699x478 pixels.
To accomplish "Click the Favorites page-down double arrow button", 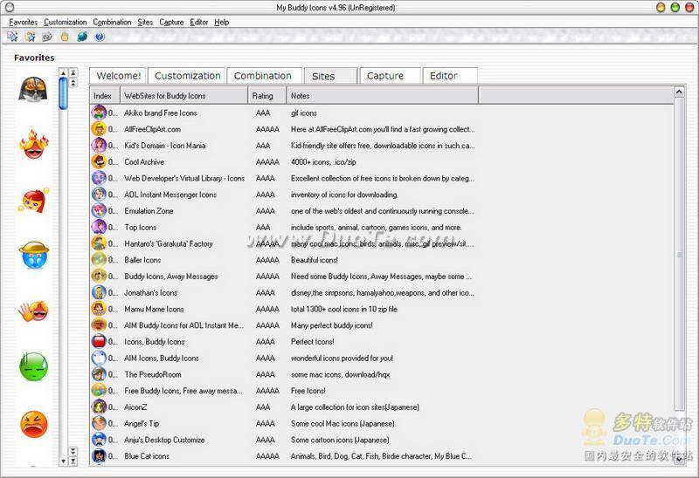I will point(73,451).
